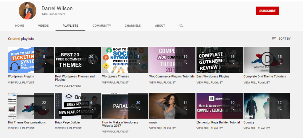Click playlist icon on Complete Gutenberg Review thumbnail
Viewport: 303px width, 138px height.
point(233,62)
